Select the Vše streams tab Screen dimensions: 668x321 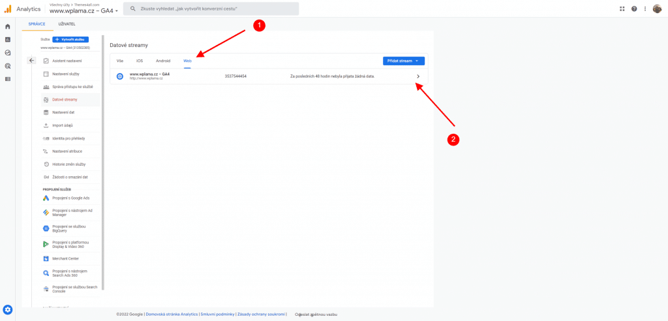[x=120, y=61]
